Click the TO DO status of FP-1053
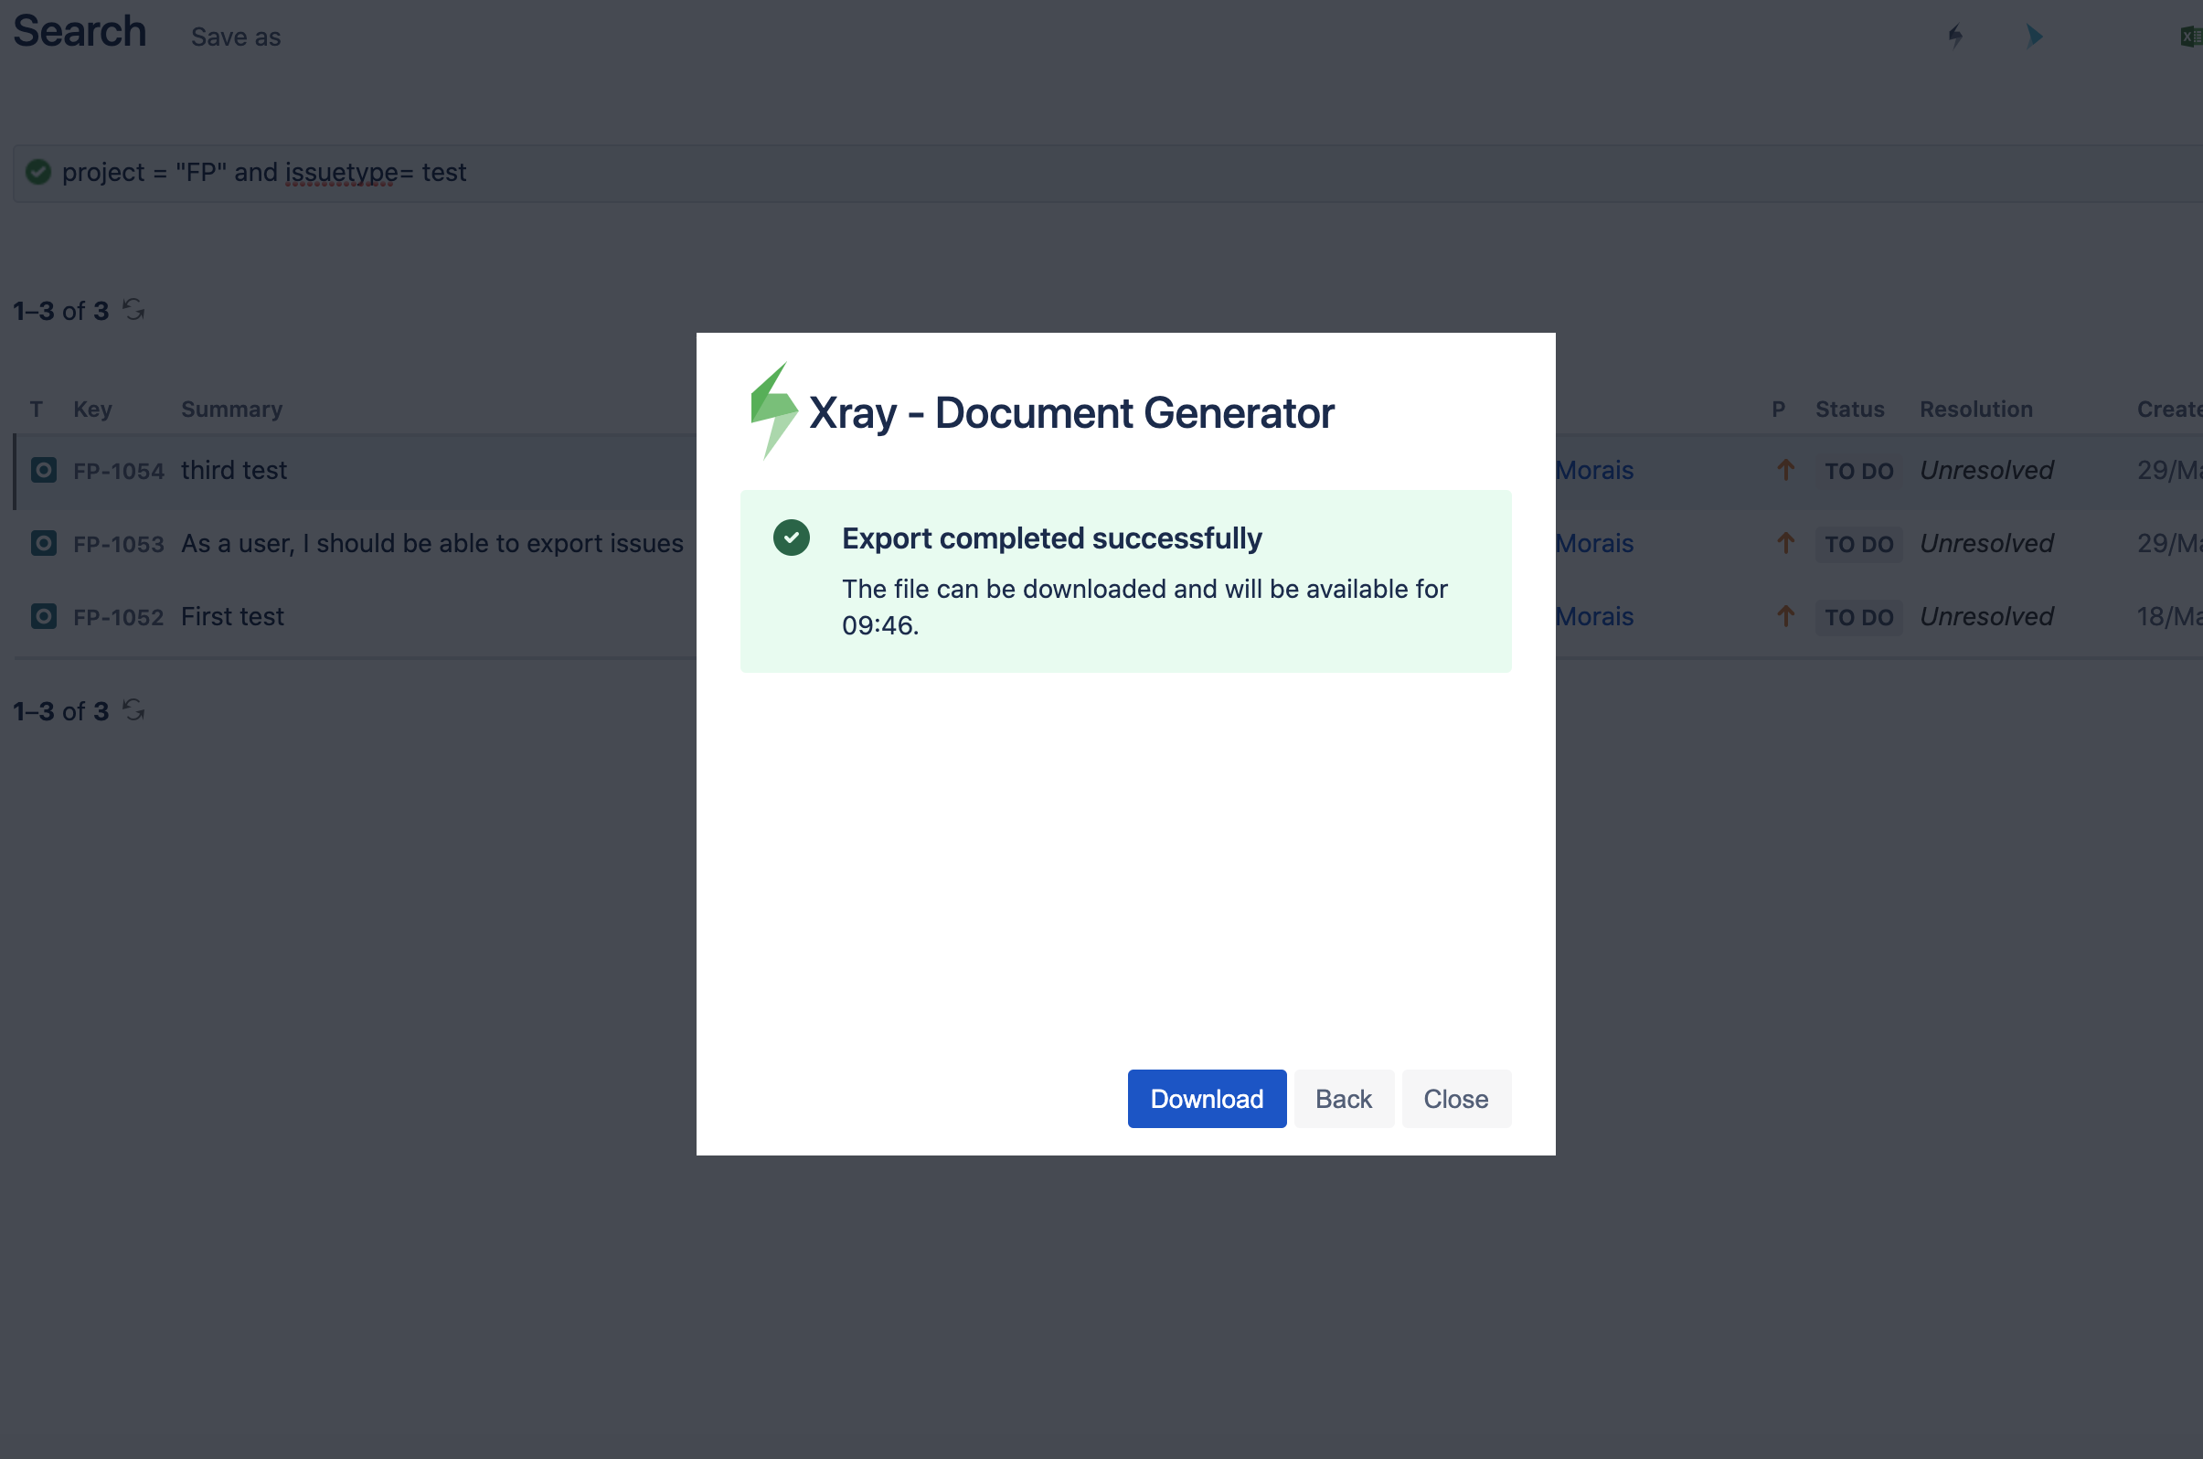The height and width of the screenshot is (1459, 2203). tap(1858, 544)
